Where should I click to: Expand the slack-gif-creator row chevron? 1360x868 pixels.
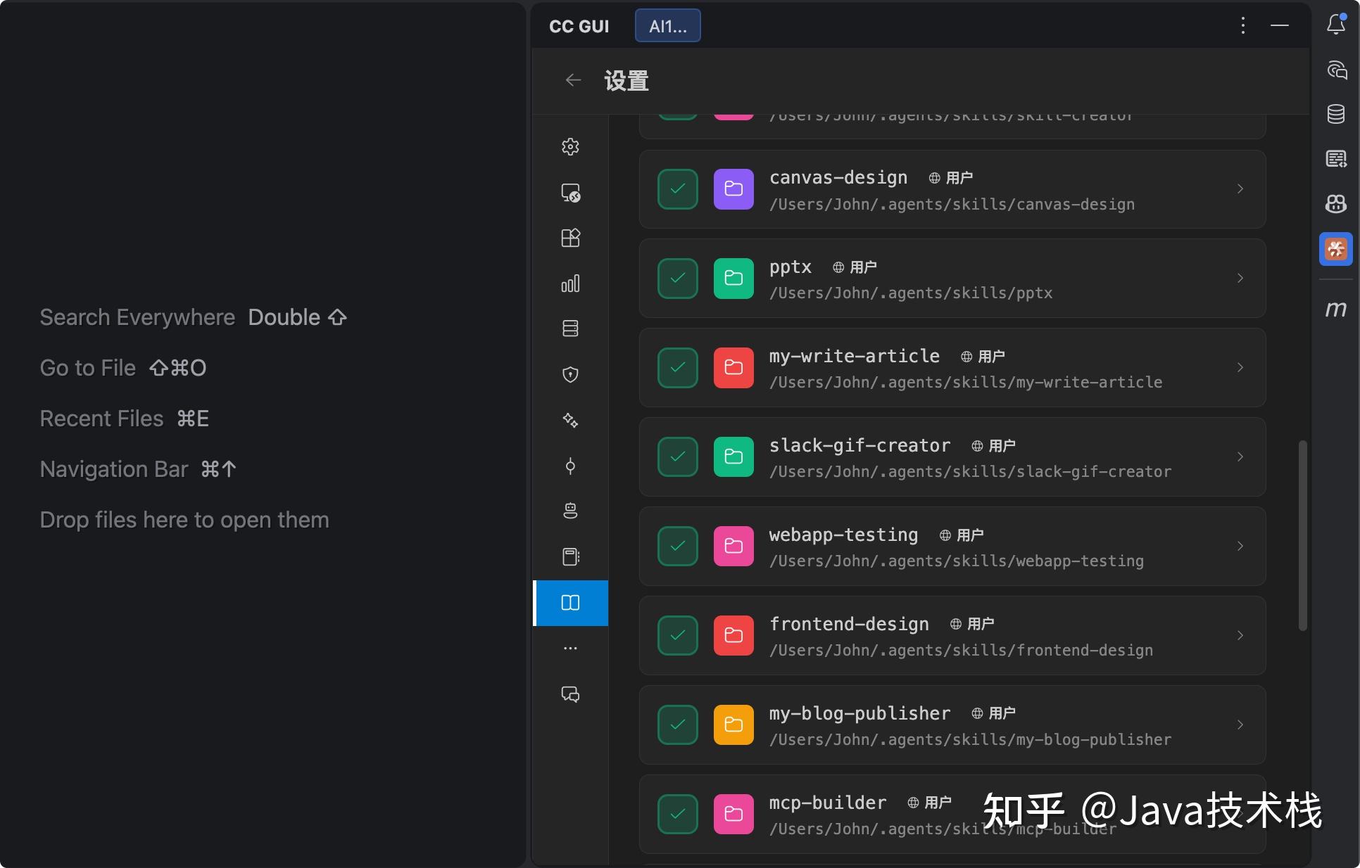(1240, 457)
